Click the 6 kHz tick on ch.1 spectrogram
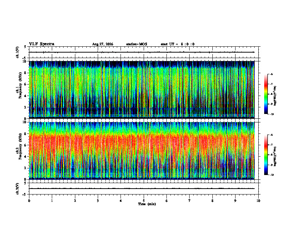291x225 pixels. tap(26, 84)
